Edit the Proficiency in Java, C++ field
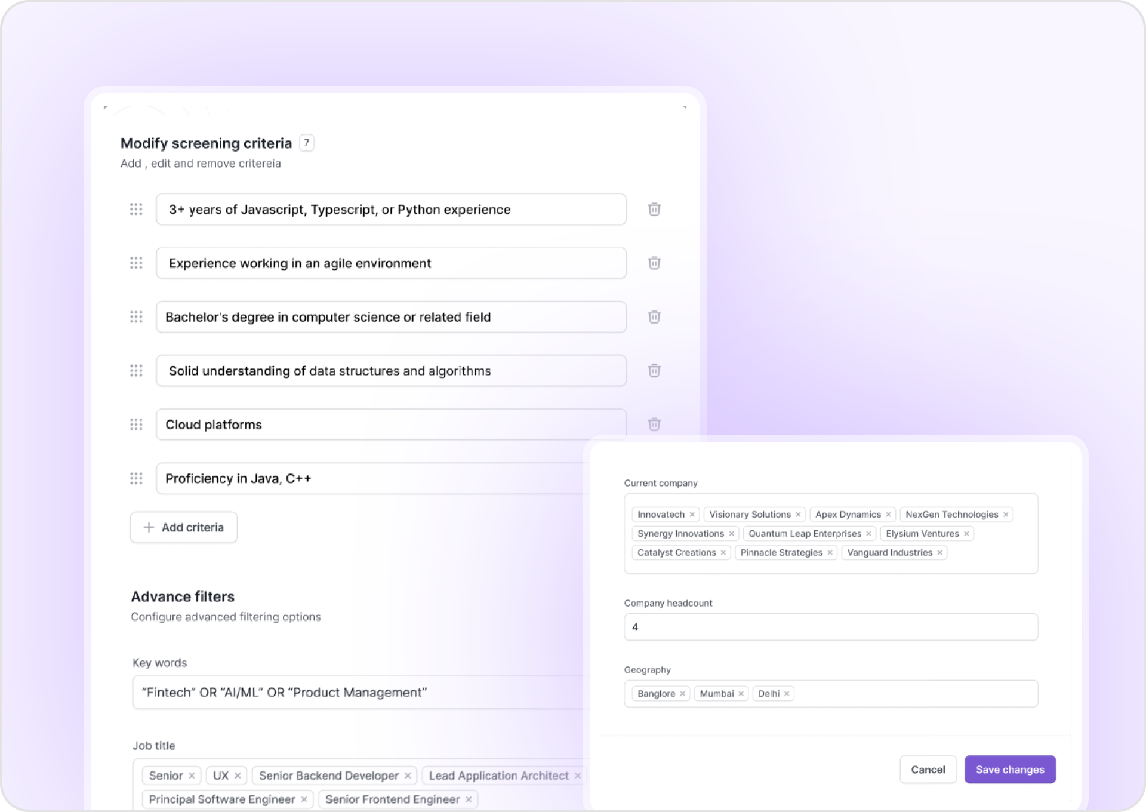Screen dimensions: 1146x812 click(x=372, y=478)
